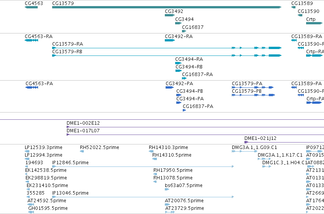Click the DMG3A.1_1.G09.C1 EST
This screenshot has height=214, width=324.
pyautogui.click(x=245, y=151)
